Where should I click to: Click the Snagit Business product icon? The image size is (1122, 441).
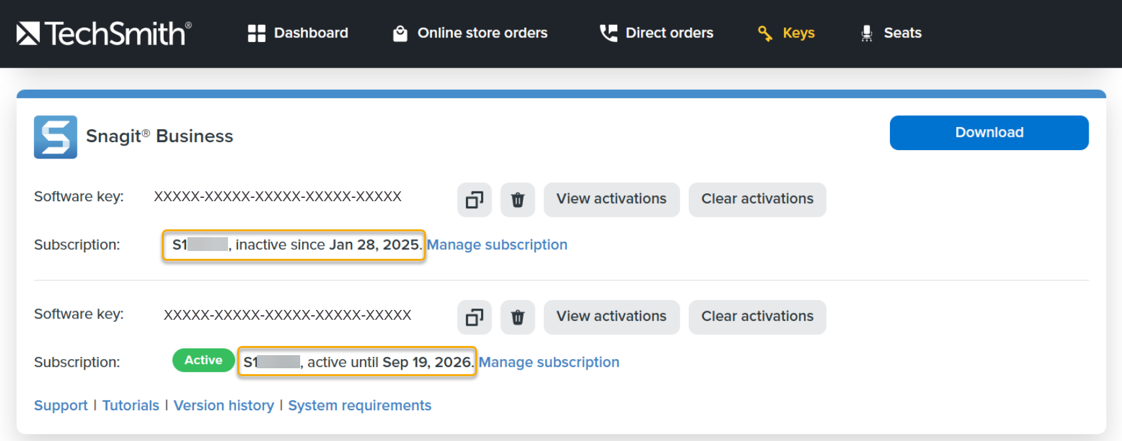coord(56,137)
